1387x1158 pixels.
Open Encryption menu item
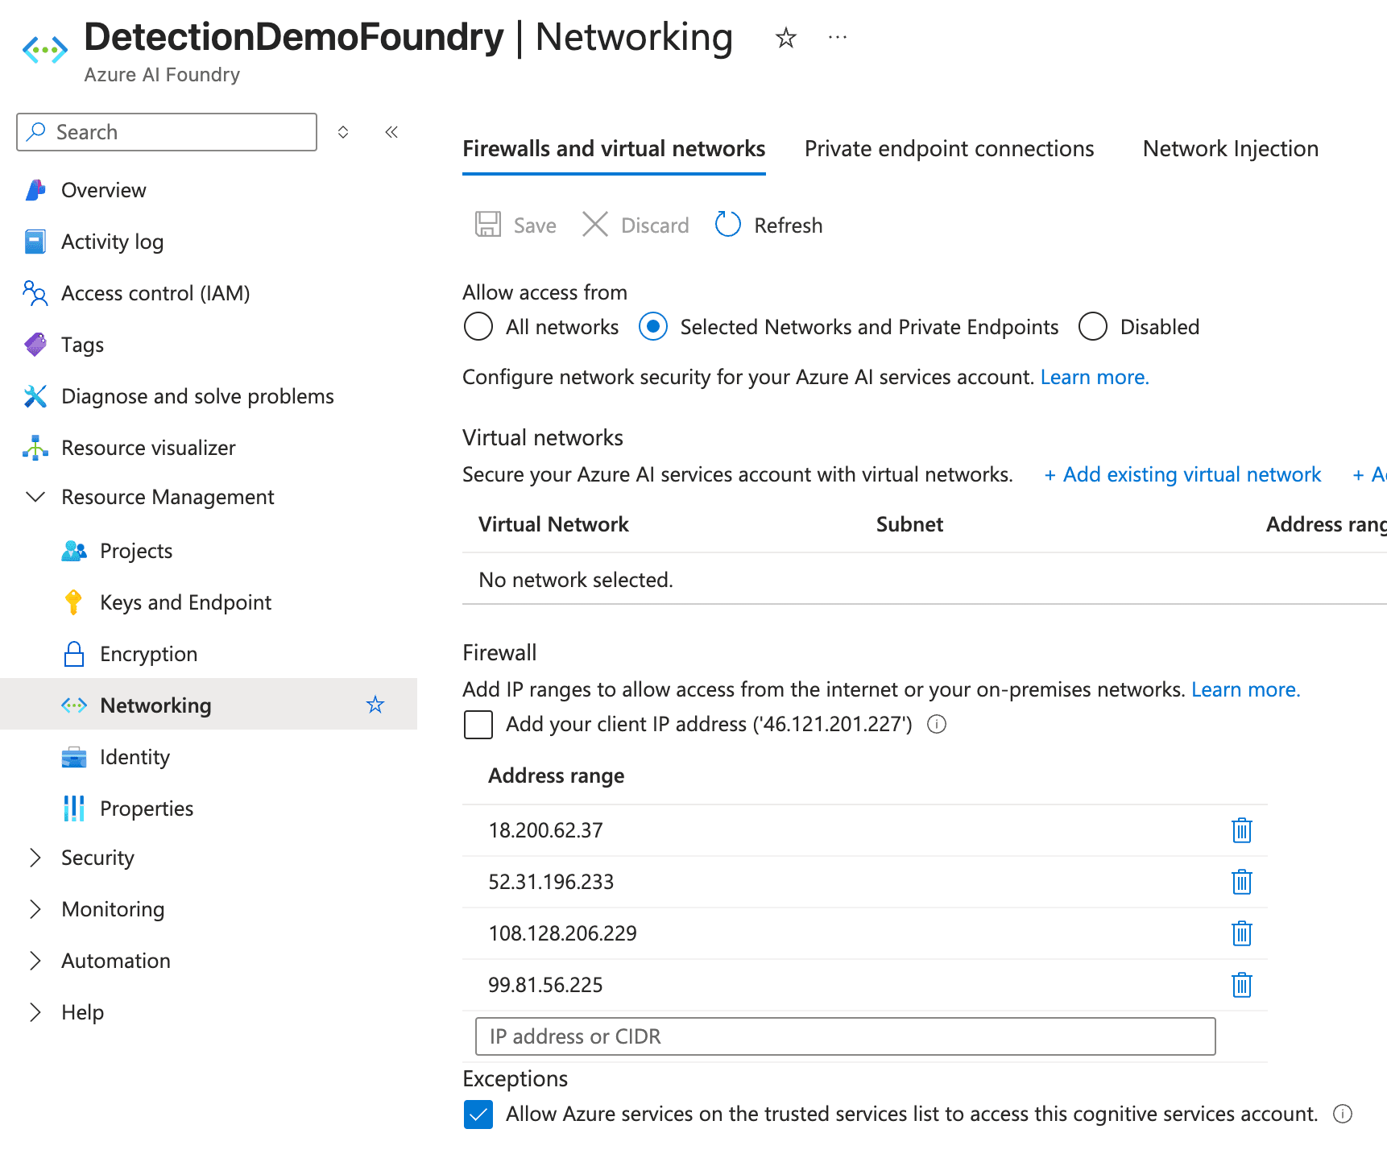(x=148, y=654)
